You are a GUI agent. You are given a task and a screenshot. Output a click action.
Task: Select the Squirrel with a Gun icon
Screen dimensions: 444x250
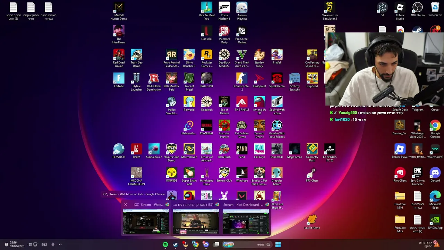tap(277, 106)
